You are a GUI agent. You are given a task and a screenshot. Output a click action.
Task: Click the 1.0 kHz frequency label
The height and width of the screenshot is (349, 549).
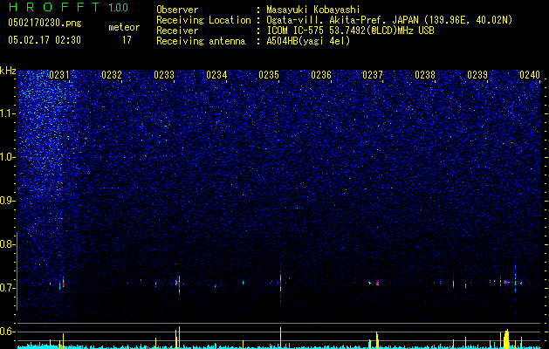(7, 157)
